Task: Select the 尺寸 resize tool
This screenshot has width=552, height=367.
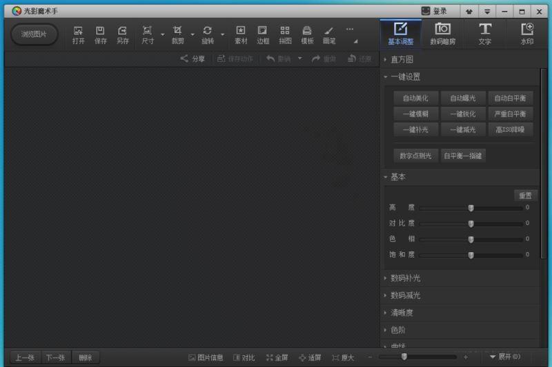Action: 148,34
